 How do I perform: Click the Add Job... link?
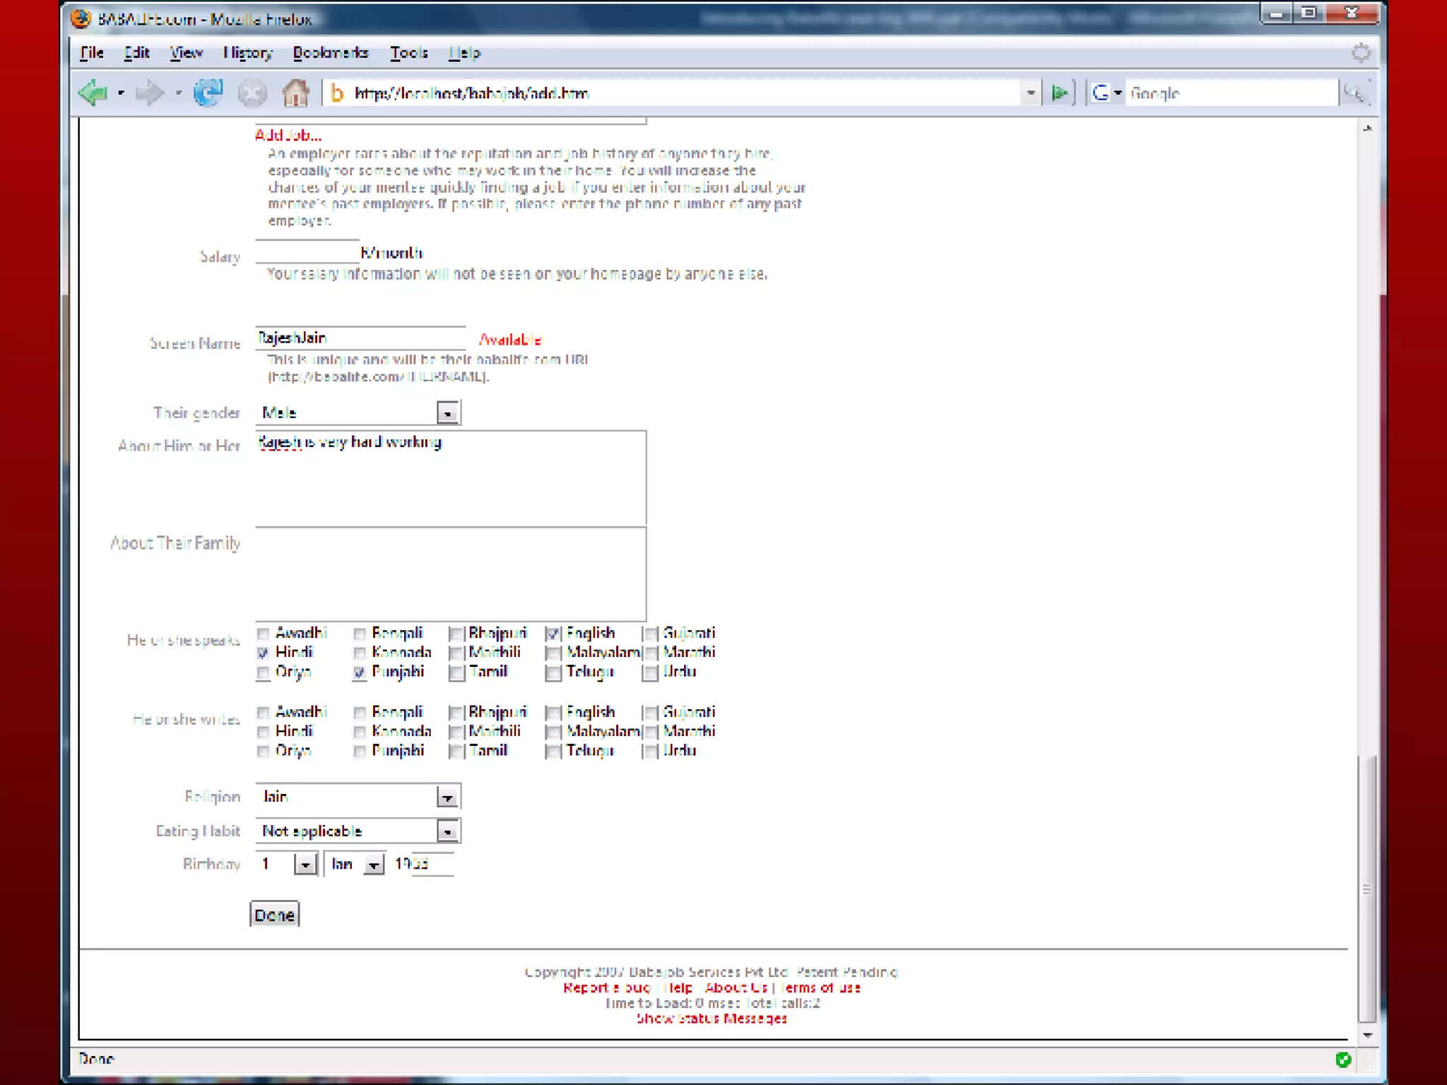(288, 135)
